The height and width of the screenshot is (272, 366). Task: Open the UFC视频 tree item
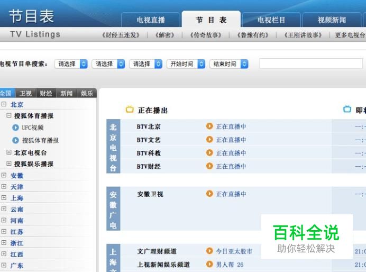coord(33,128)
